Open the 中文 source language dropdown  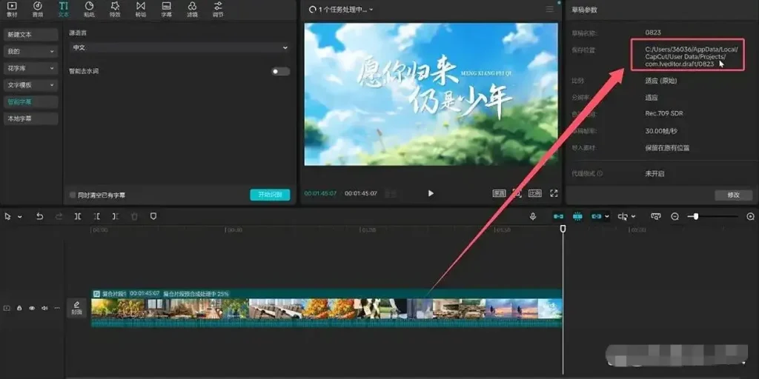click(x=179, y=48)
